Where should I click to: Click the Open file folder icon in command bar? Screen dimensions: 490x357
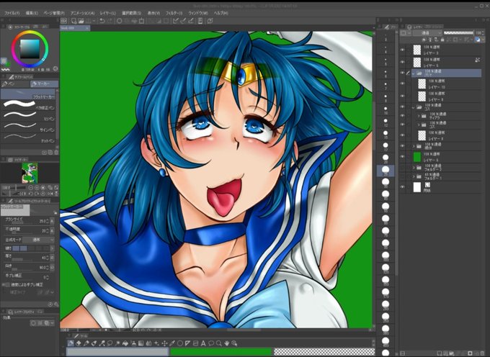click(x=81, y=21)
